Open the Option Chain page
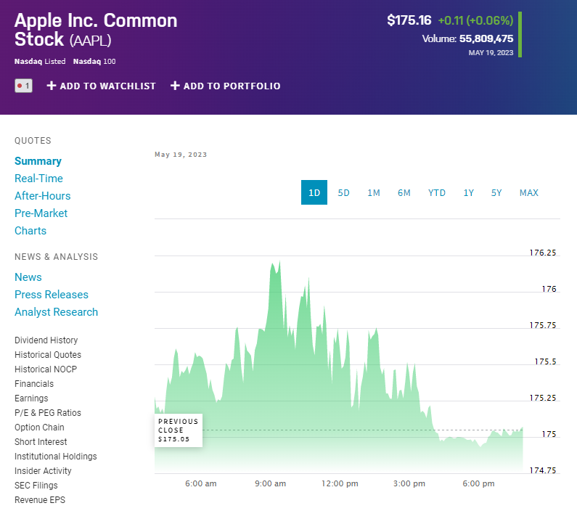 click(x=39, y=428)
